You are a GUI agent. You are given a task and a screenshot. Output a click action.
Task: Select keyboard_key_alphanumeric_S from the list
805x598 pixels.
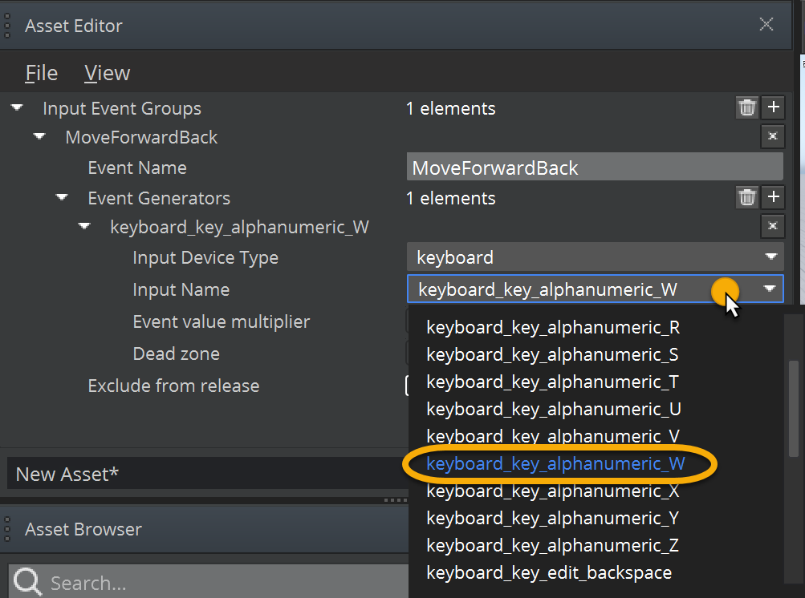553,354
